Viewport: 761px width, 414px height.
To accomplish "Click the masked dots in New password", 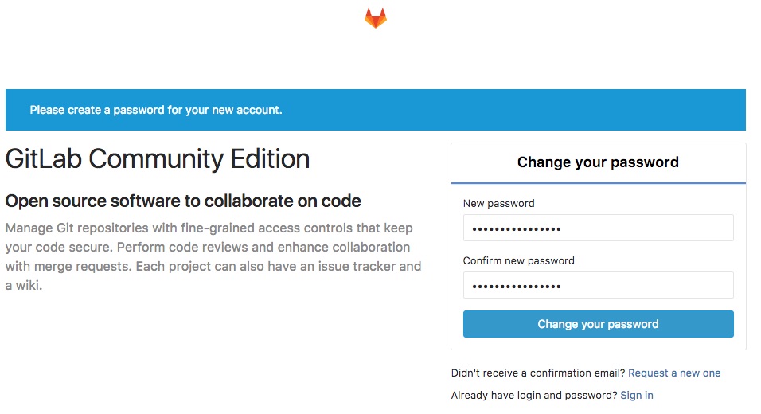I will coord(517,229).
